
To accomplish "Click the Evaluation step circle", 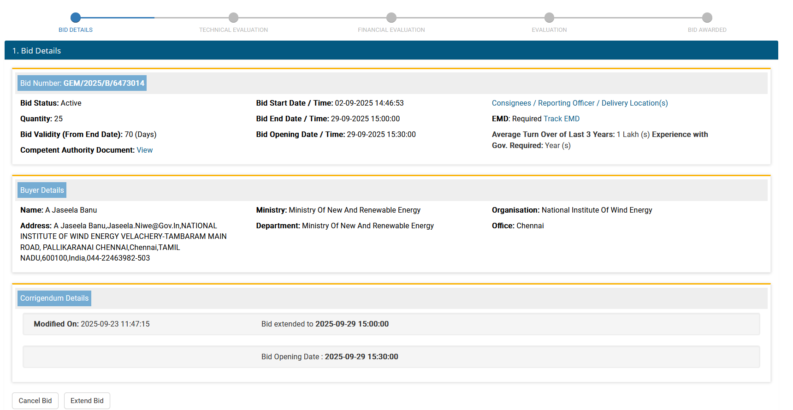I will [549, 18].
